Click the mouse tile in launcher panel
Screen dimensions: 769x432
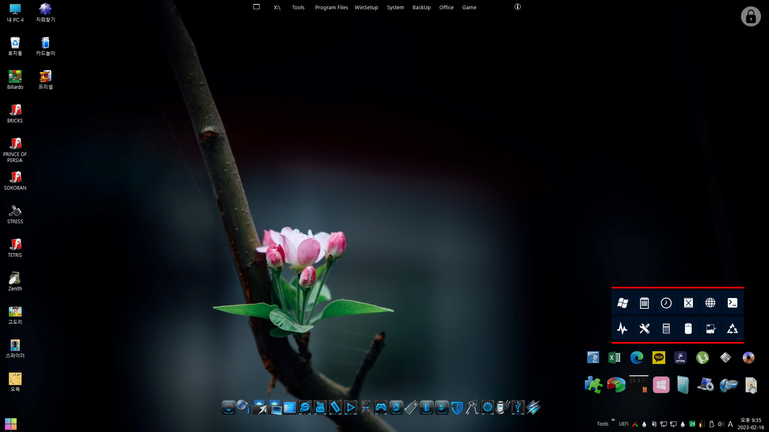pos(688,328)
